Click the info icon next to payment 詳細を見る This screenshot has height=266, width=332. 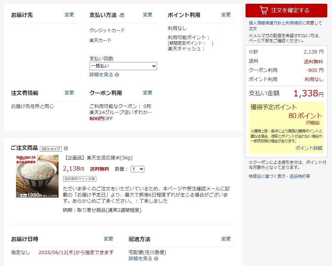(x=117, y=75)
